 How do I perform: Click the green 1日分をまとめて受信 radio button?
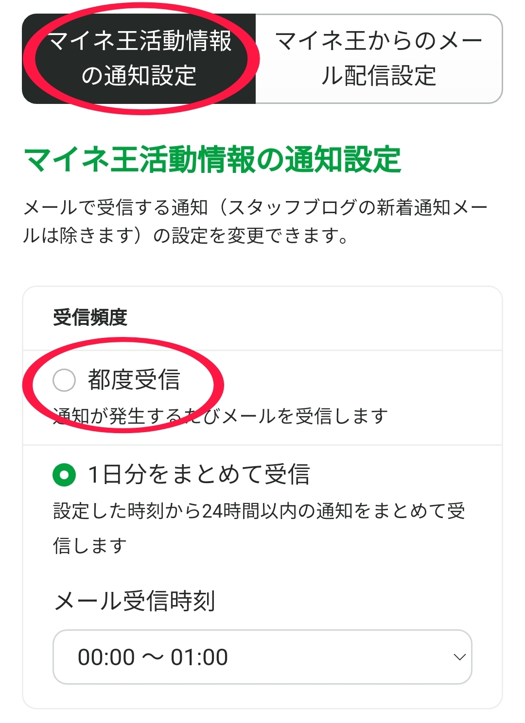coord(64,474)
